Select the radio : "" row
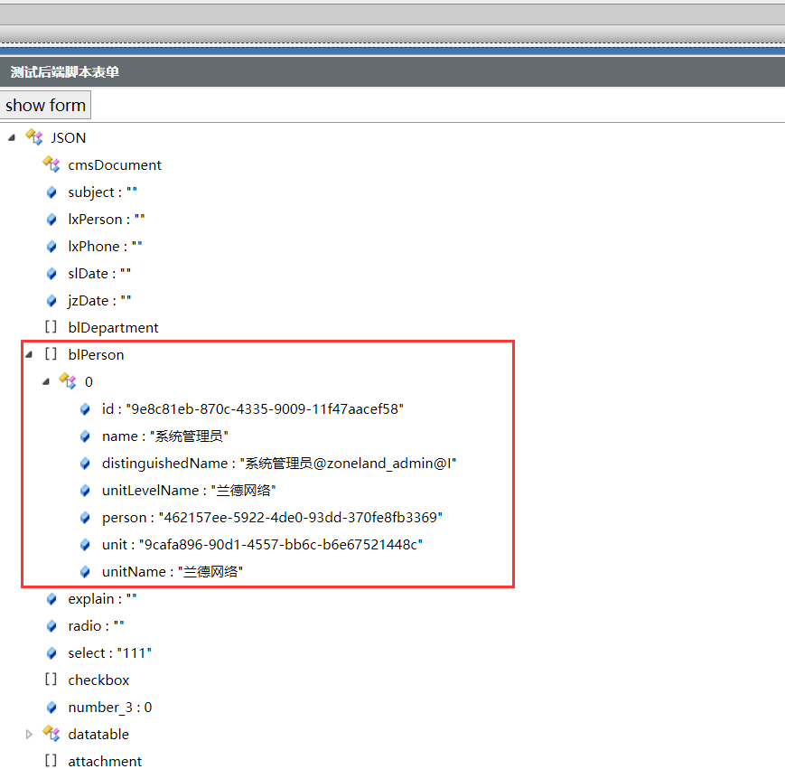 96,626
